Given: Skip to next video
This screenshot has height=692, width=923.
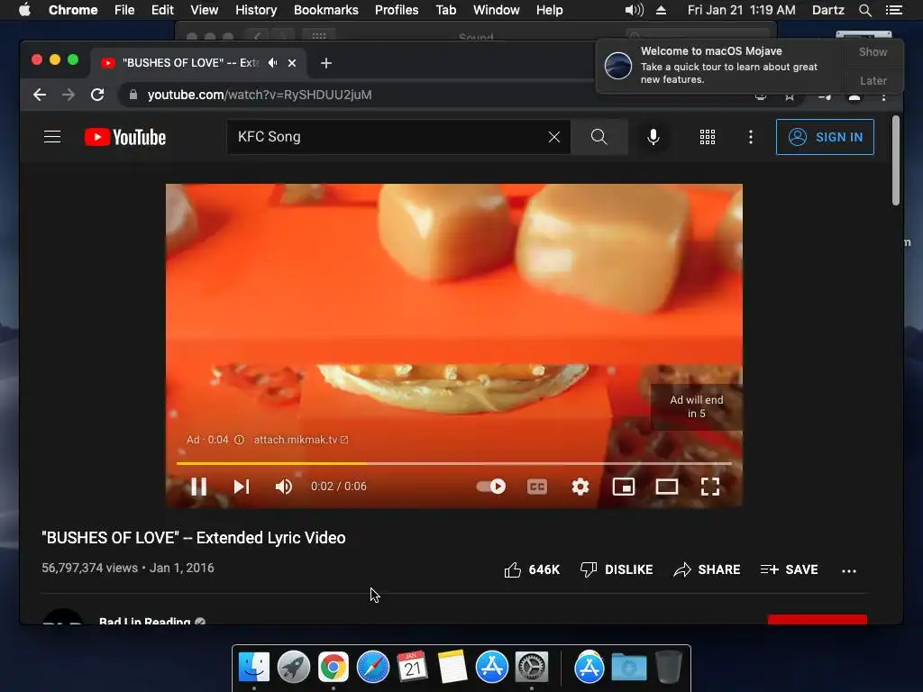Looking at the screenshot, I should click(x=242, y=487).
